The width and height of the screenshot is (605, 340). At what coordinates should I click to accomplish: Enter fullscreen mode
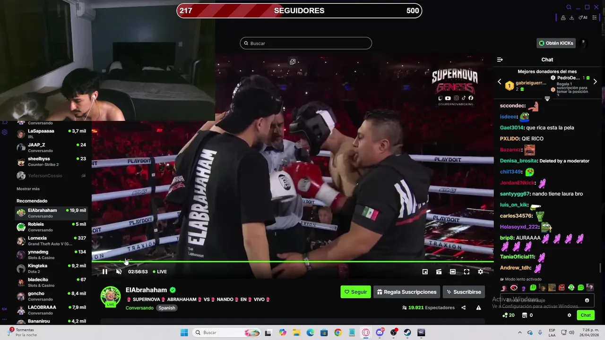467,272
